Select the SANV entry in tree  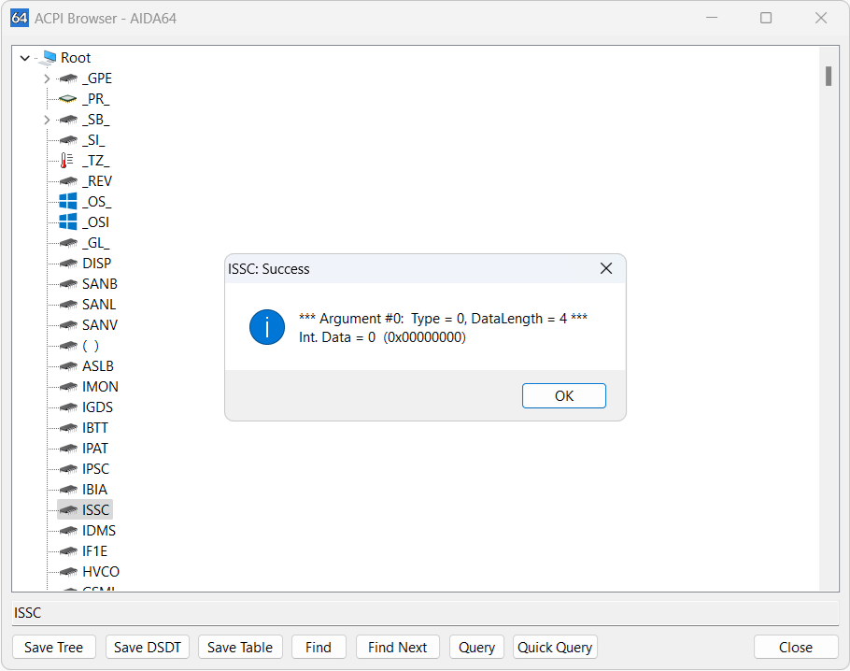point(100,325)
